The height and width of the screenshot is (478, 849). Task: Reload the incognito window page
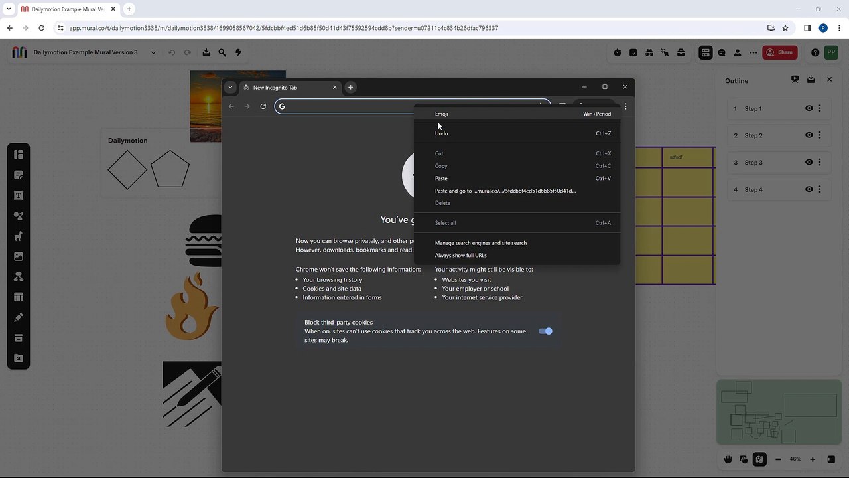tap(263, 106)
